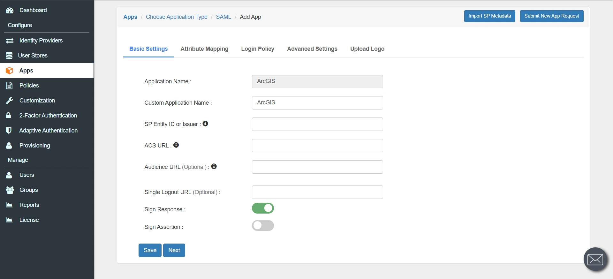Click info icon next to SP Entity ID
Image resolution: width=613 pixels, height=279 pixels.
[205, 124]
